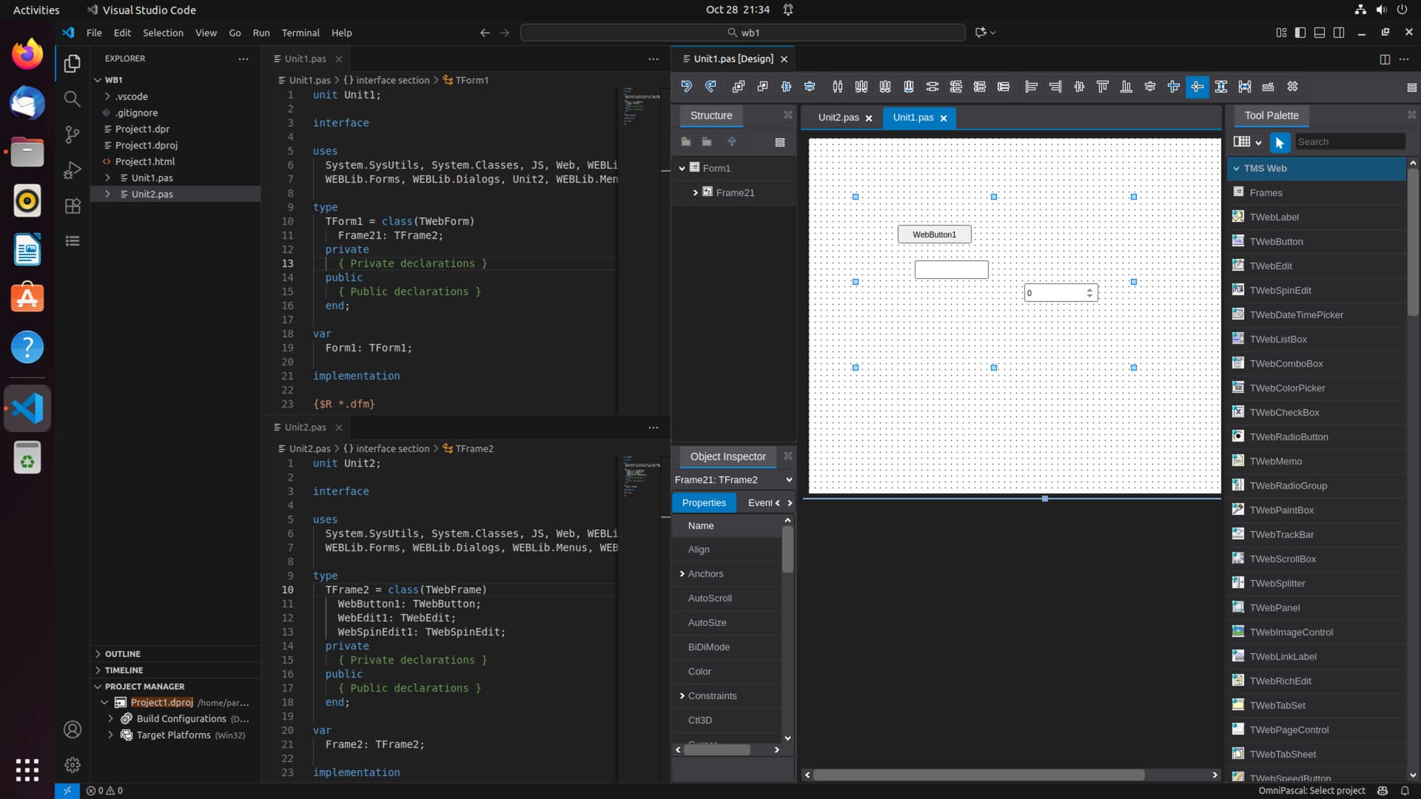Open the Source Control sidebar view
Image resolution: width=1421 pixels, height=799 pixels.
point(72,134)
